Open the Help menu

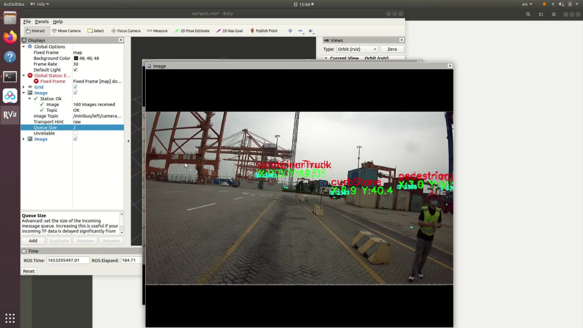tap(58, 22)
